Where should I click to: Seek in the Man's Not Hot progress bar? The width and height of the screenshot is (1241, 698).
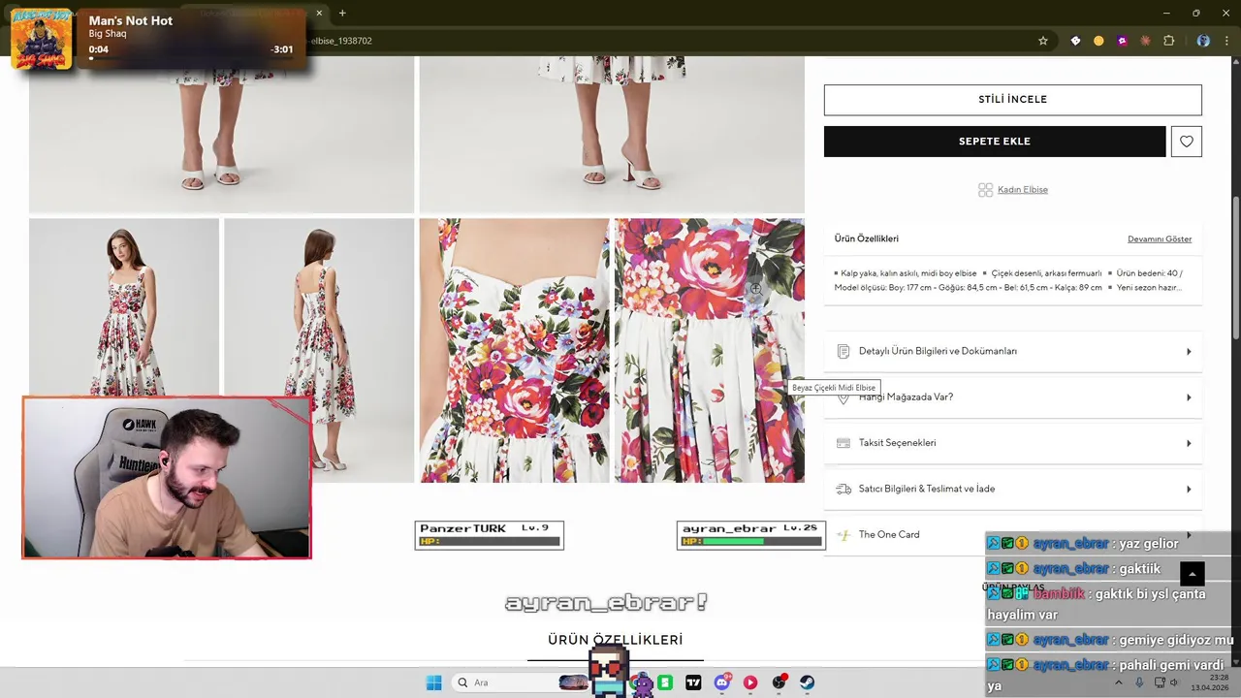click(191, 58)
